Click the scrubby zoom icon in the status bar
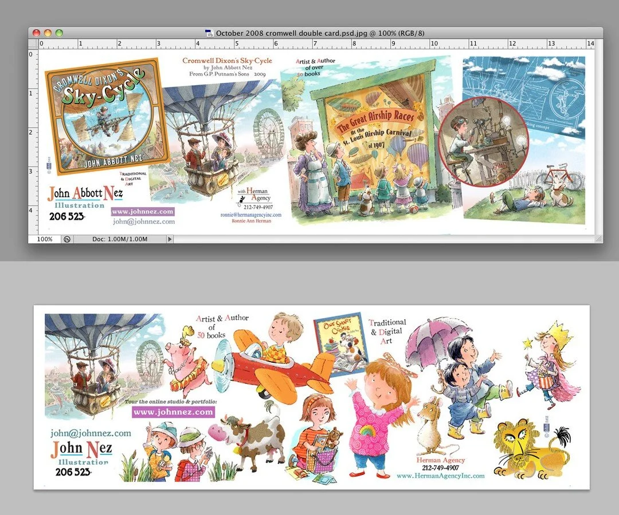Image resolution: width=619 pixels, height=515 pixels. tap(67, 240)
